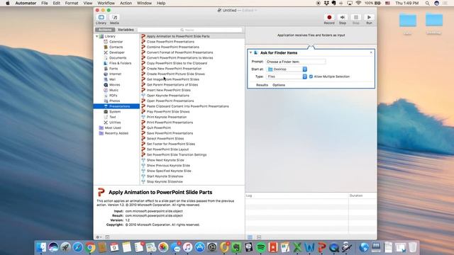Viewport: 454px width, 255px height.
Task: Select the Presentations library category
Action: click(116, 106)
